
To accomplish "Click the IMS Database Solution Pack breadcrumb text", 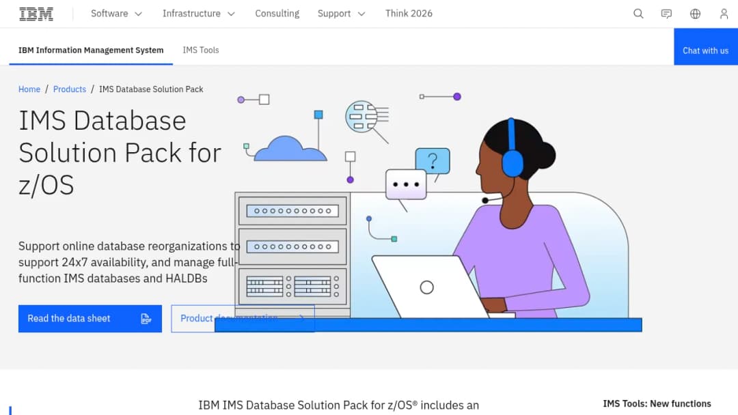I will (151, 89).
